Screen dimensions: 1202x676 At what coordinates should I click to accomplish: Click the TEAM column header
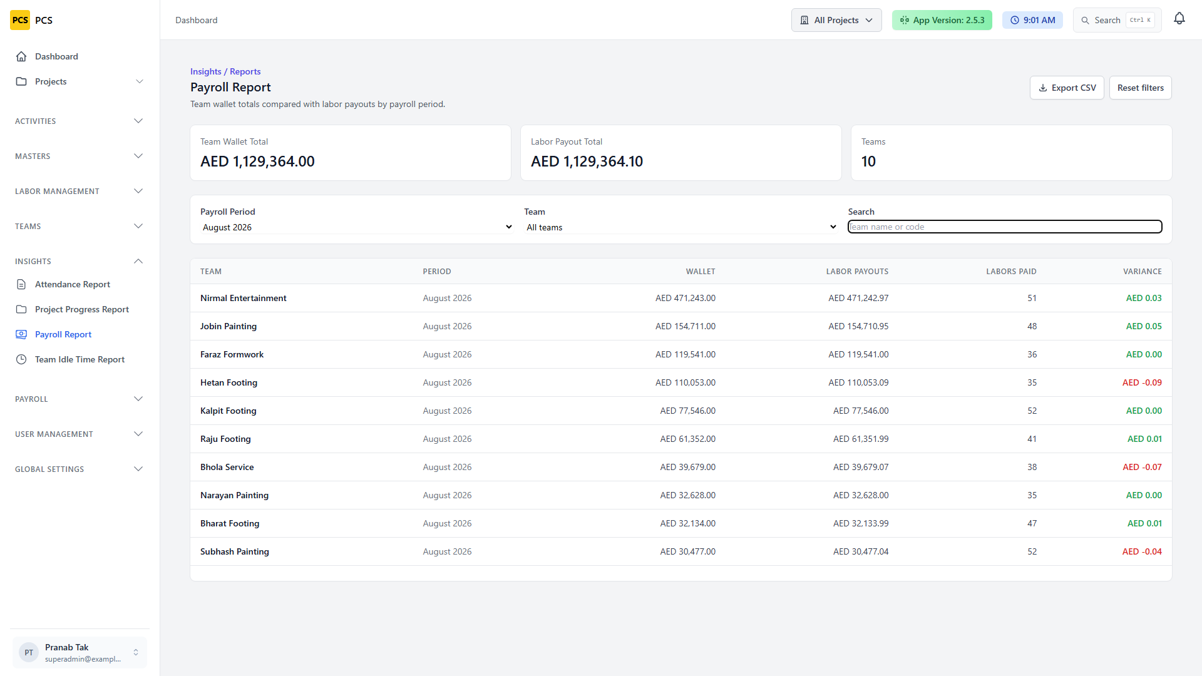tap(211, 272)
